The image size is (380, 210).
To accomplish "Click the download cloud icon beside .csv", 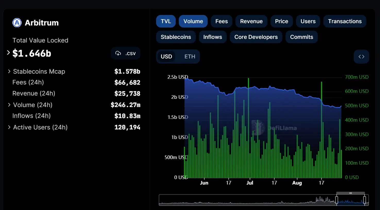I will tap(118, 53).
